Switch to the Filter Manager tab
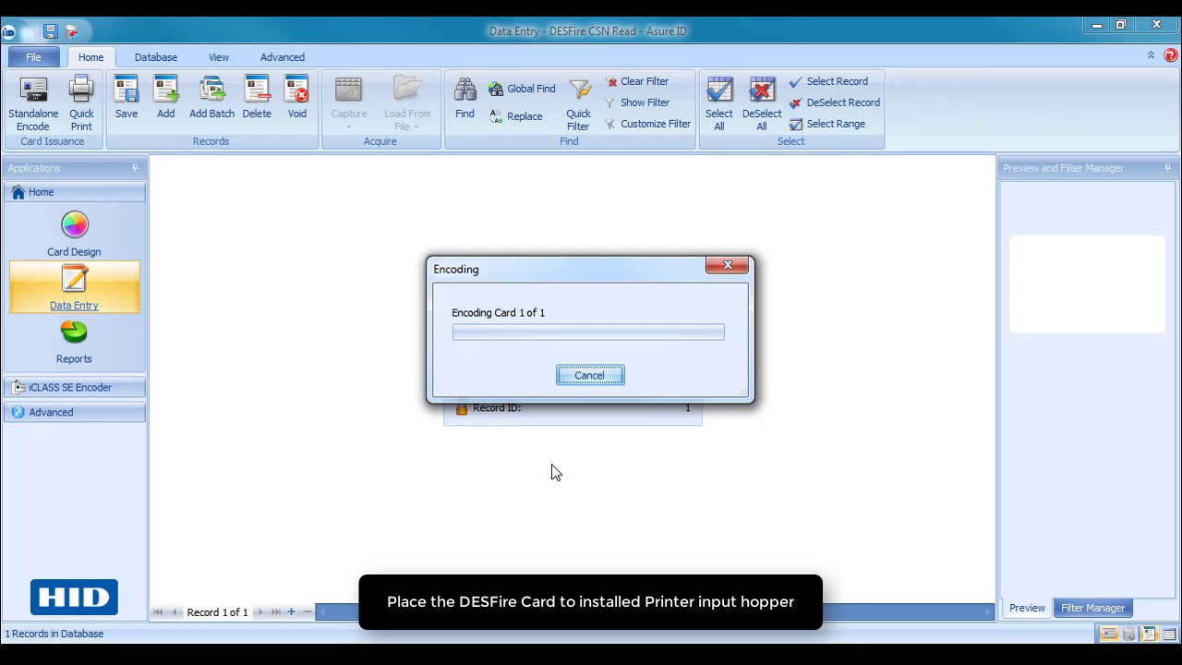1182x665 pixels. coord(1092,608)
